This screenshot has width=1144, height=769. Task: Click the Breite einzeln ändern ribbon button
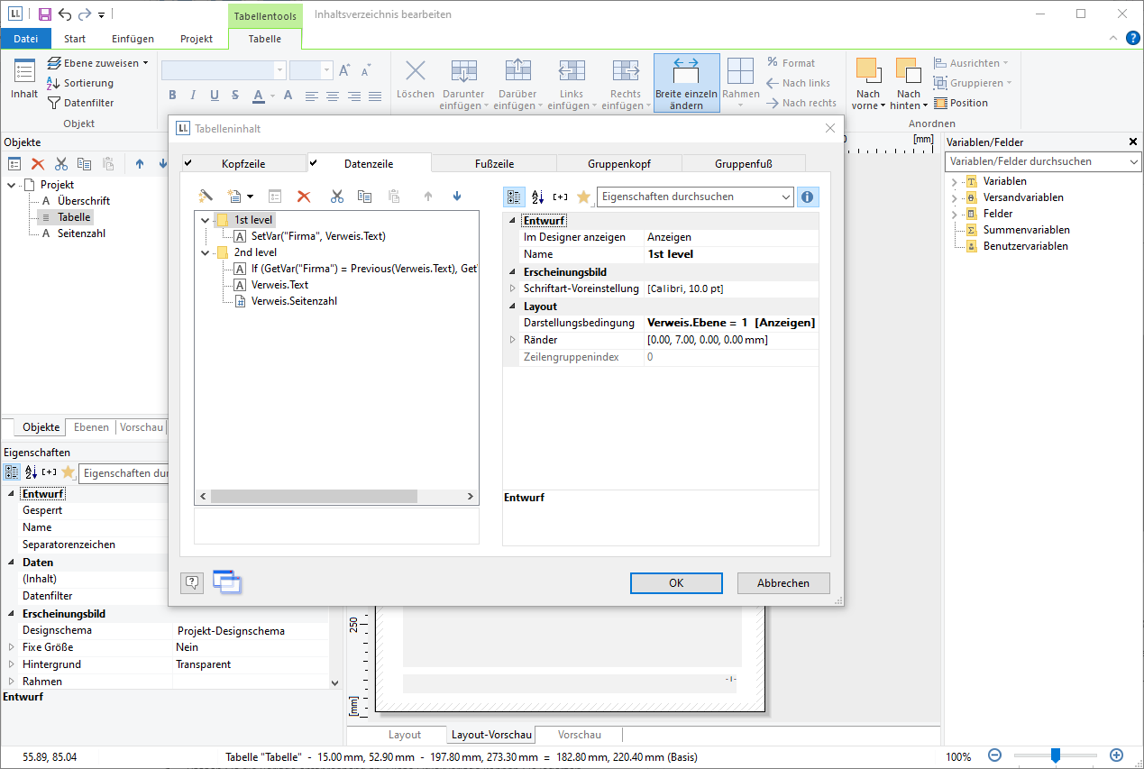pyautogui.click(x=686, y=83)
